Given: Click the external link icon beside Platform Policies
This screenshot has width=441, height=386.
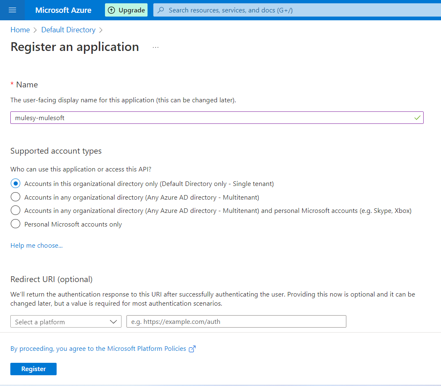Looking at the screenshot, I should (192, 349).
